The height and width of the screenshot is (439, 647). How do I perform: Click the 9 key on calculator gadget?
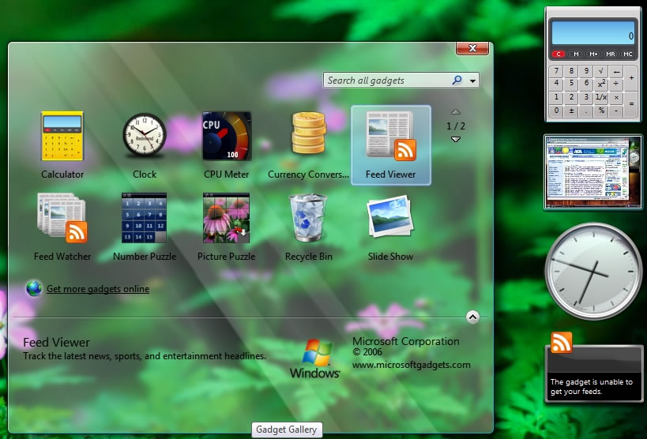586,70
